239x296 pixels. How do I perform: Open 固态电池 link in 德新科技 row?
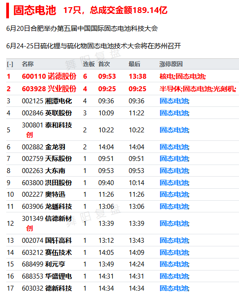(x=175, y=288)
